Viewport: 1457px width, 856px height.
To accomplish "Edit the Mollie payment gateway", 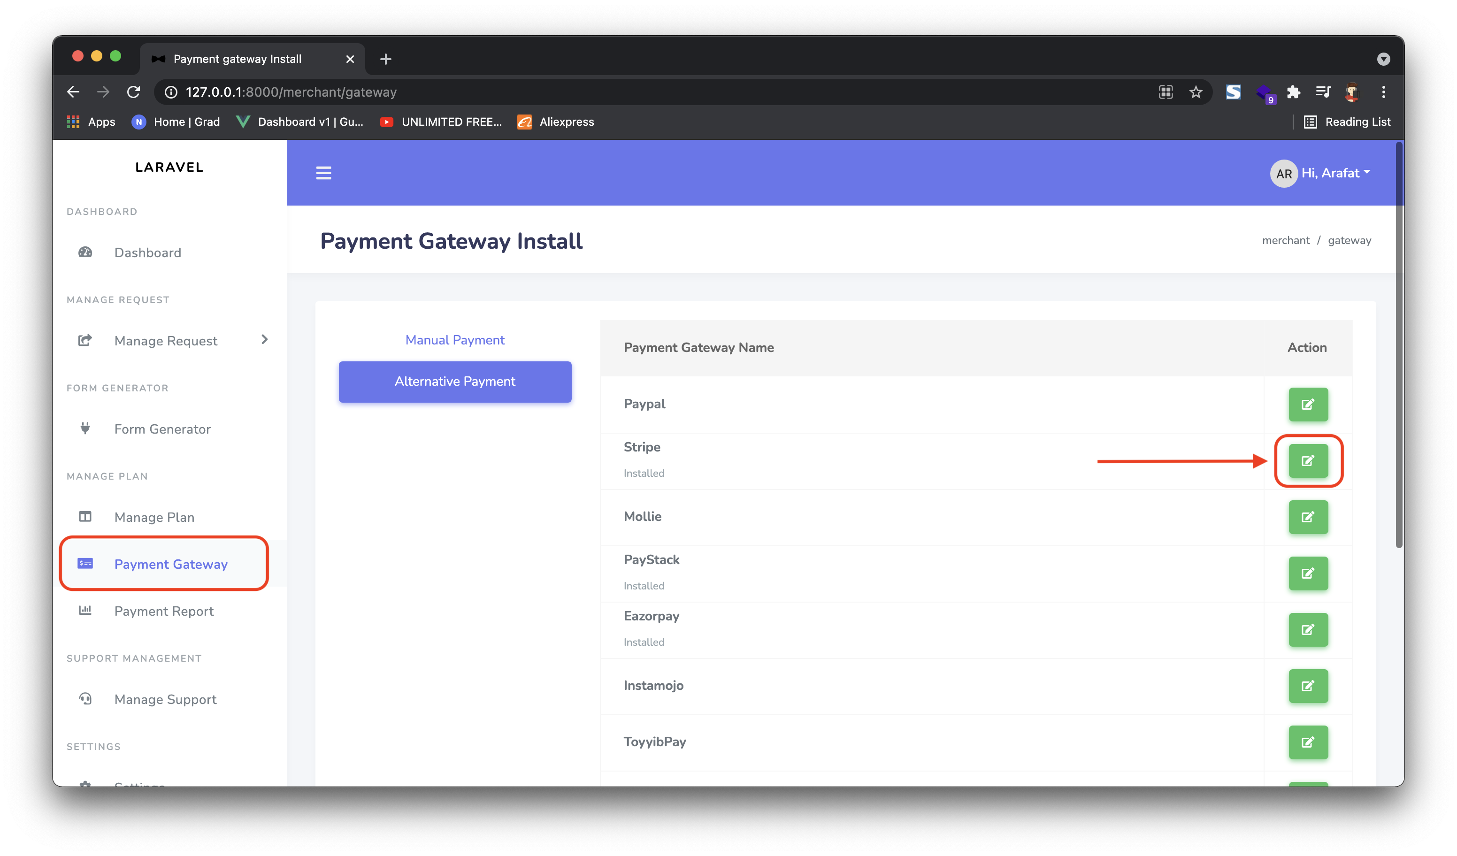I will (1308, 517).
